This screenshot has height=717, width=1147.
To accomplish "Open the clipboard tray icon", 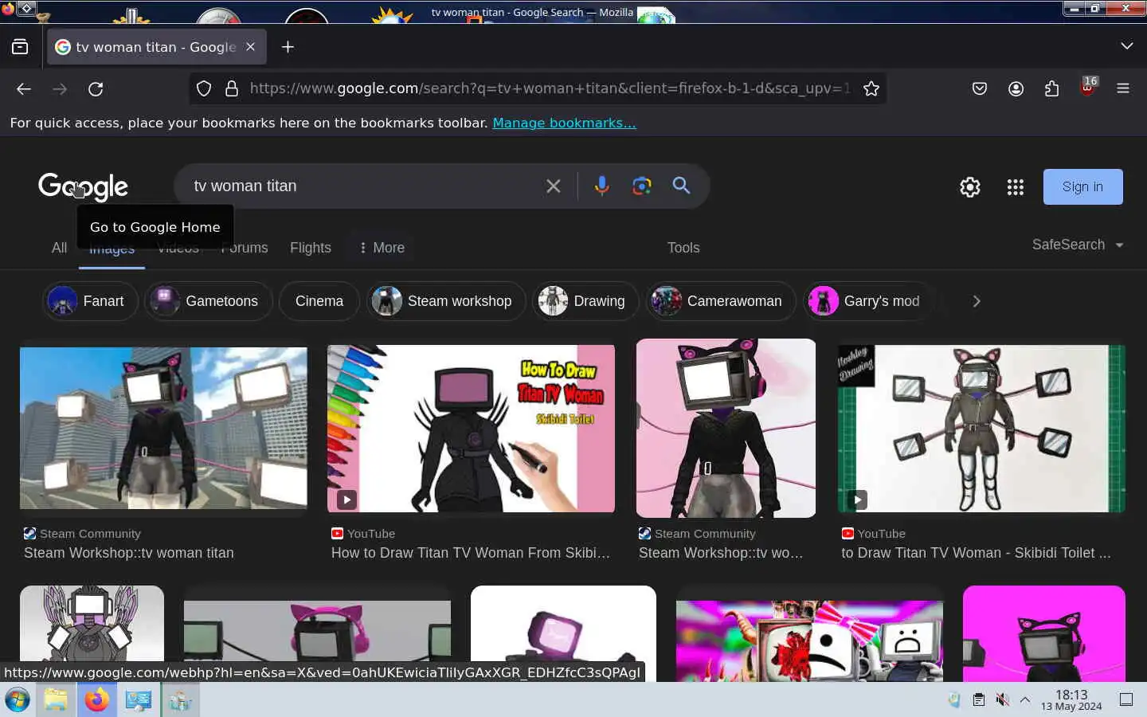I will pos(978,699).
